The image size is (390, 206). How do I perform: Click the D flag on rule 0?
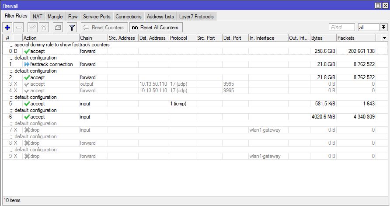coord(16,51)
